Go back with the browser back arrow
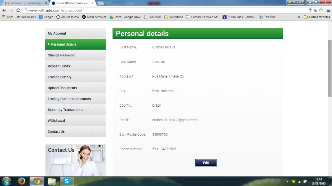Screen dimensions: 332x186 (4, 10)
